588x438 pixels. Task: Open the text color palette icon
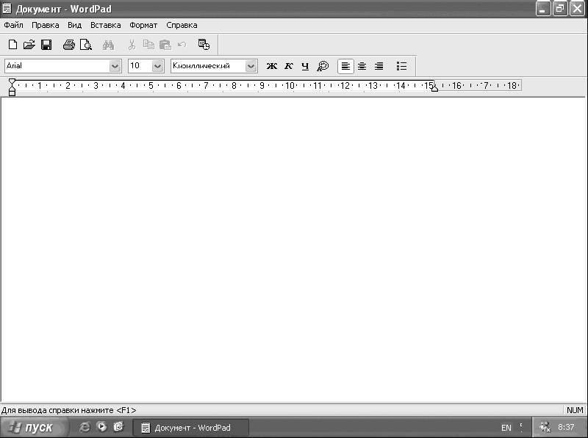coord(323,66)
